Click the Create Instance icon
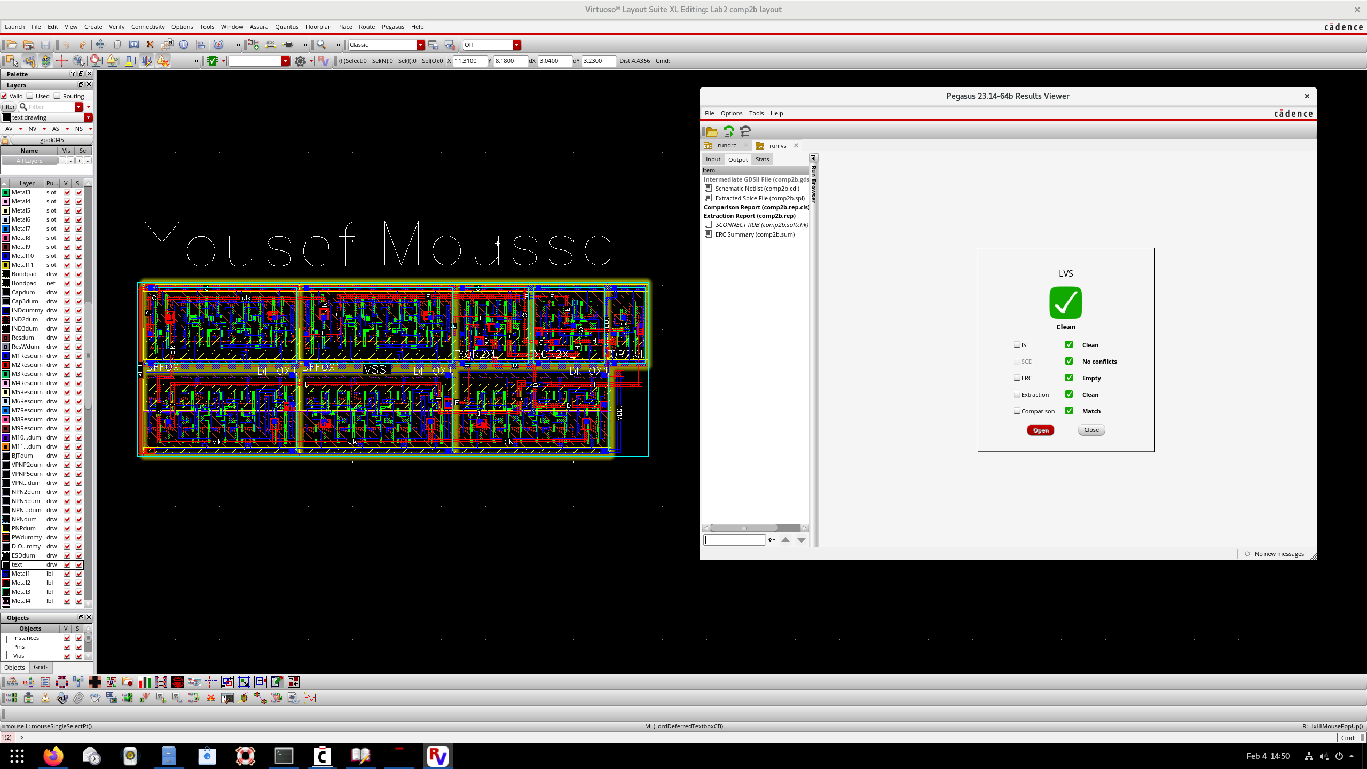The height and width of the screenshot is (769, 1367). [x=254, y=45]
